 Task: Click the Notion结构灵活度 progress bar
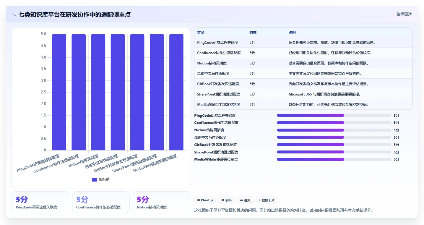334,130
